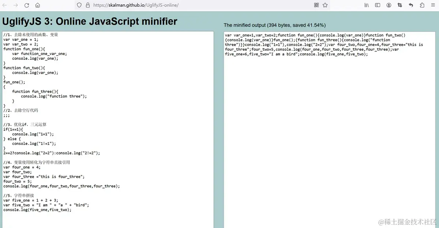Click the 'if(1==1){' line

point(13,129)
